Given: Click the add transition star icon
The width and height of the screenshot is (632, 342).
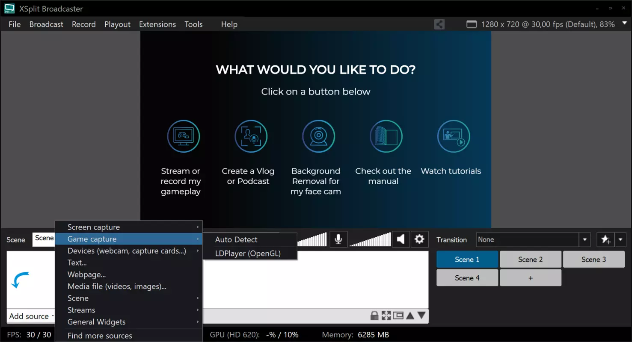Looking at the screenshot, I should point(605,239).
